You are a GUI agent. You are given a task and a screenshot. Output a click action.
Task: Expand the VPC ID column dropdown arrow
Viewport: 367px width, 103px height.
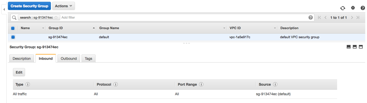pos(275,28)
